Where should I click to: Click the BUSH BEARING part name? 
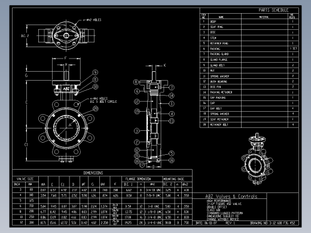click(x=218, y=81)
